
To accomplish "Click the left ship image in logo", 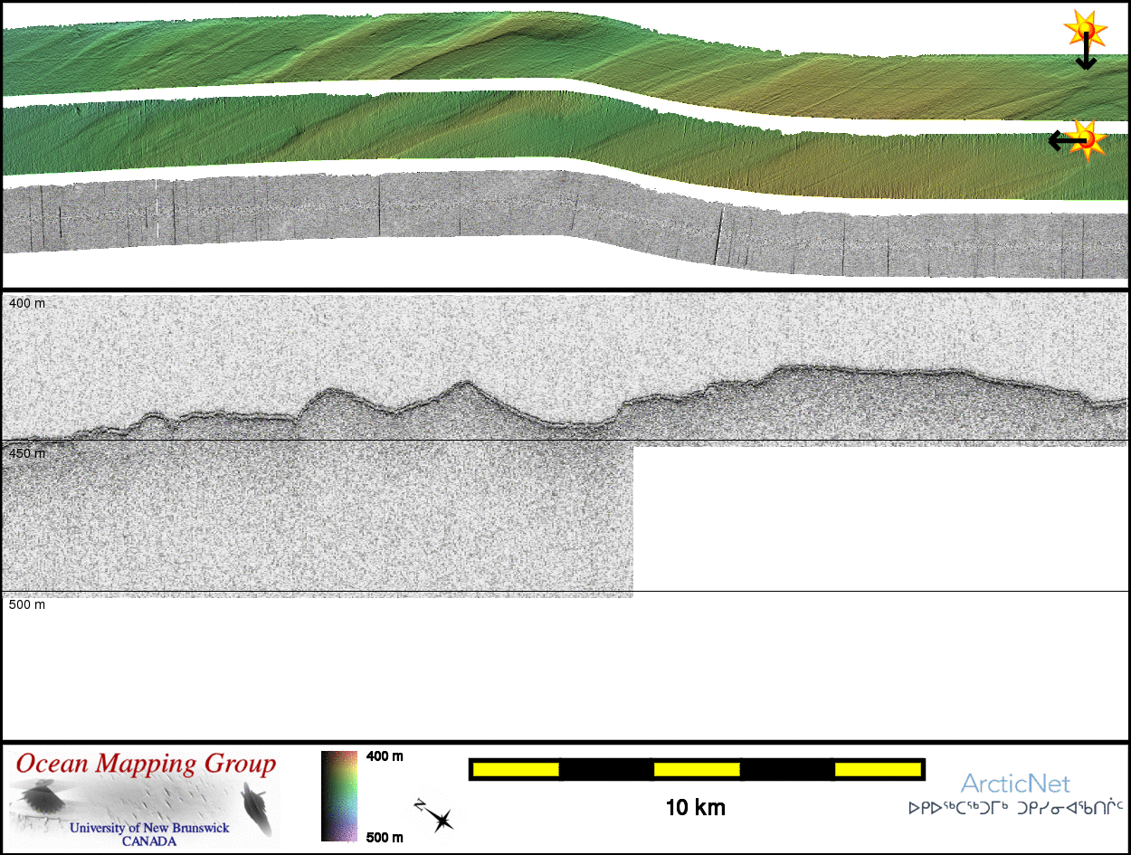I will tap(41, 799).
